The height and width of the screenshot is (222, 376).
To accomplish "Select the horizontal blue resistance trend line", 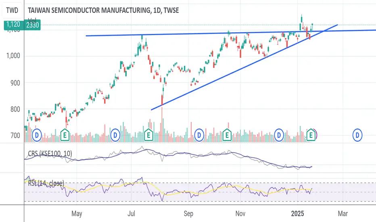I will 231,33.
